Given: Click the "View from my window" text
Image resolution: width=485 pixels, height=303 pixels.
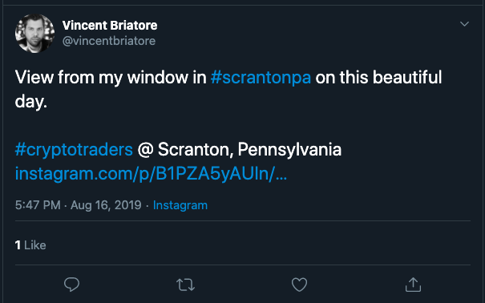Looking at the screenshot, I should pyautogui.click(x=102, y=77).
